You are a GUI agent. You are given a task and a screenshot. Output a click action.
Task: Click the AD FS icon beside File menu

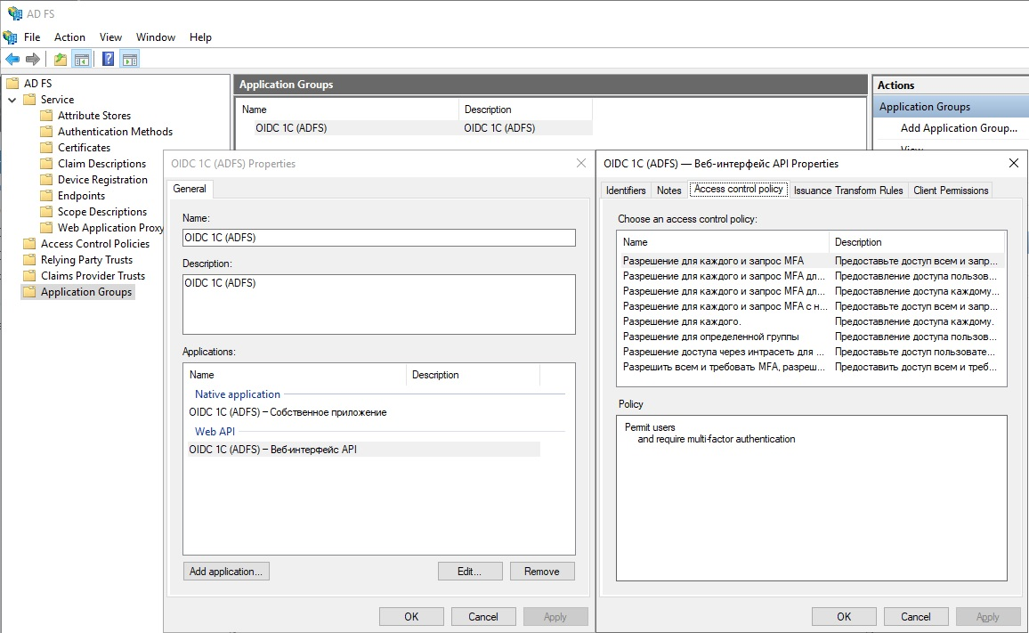[x=10, y=37]
